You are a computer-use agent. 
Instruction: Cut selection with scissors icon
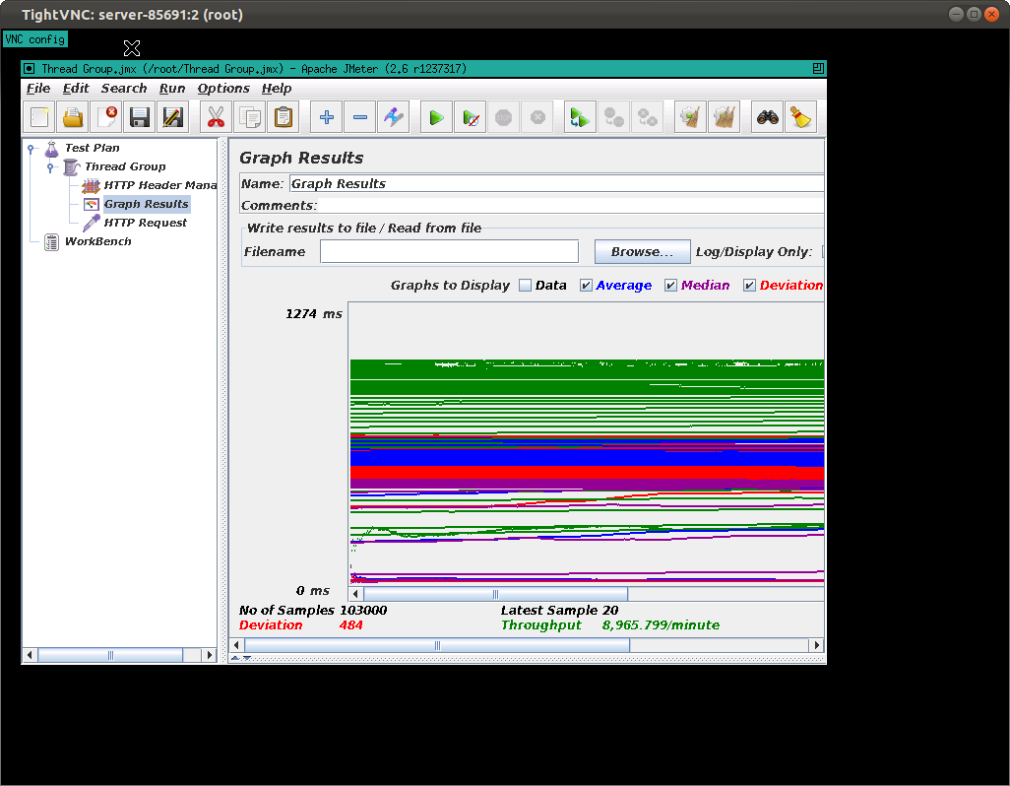tap(216, 117)
